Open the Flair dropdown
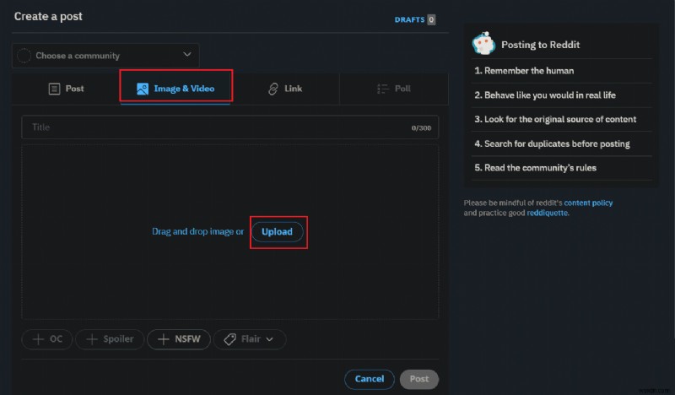This screenshot has height=395, width=675. pos(250,339)
